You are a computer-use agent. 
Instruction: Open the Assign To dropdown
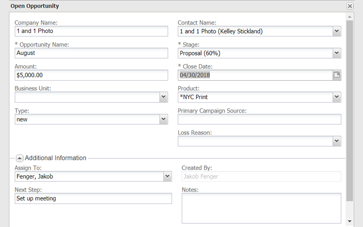coord(167,176)
